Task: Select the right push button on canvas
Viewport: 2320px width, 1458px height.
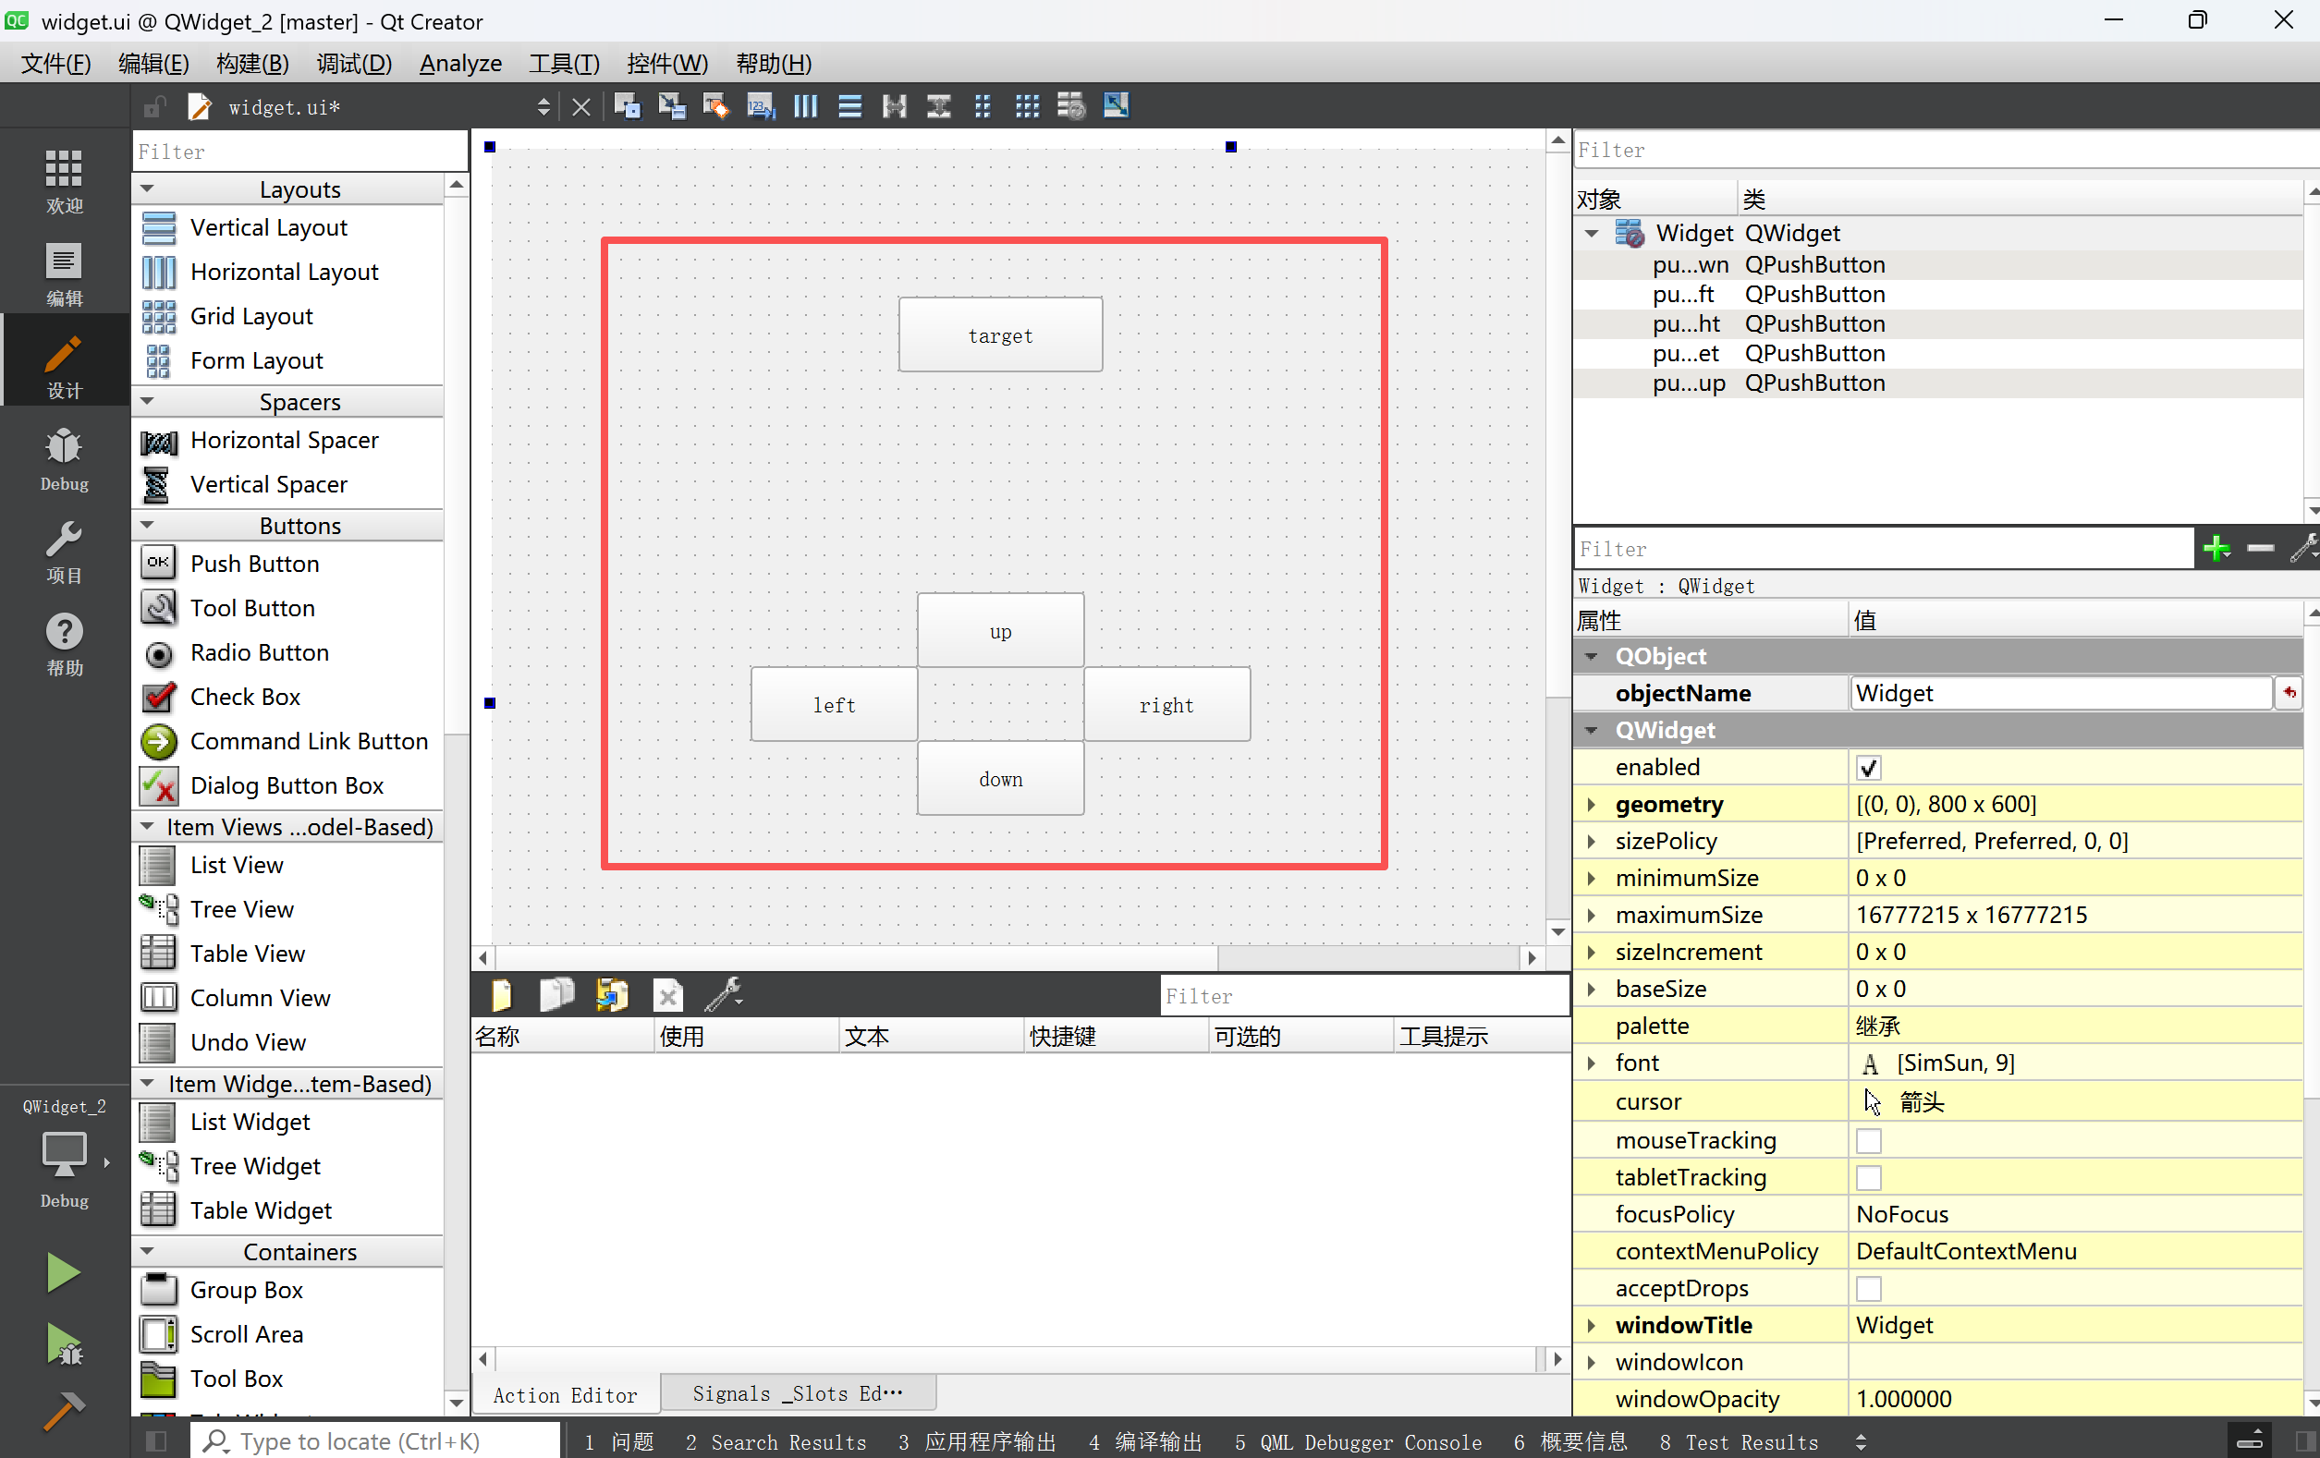Action: [1166, 705]
